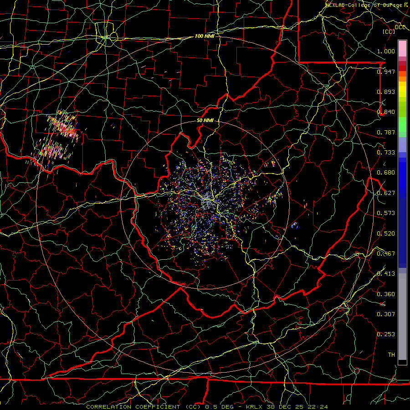Select the 0.627 legend value
This screenshot has height=410, width=410.
(386, 193)
